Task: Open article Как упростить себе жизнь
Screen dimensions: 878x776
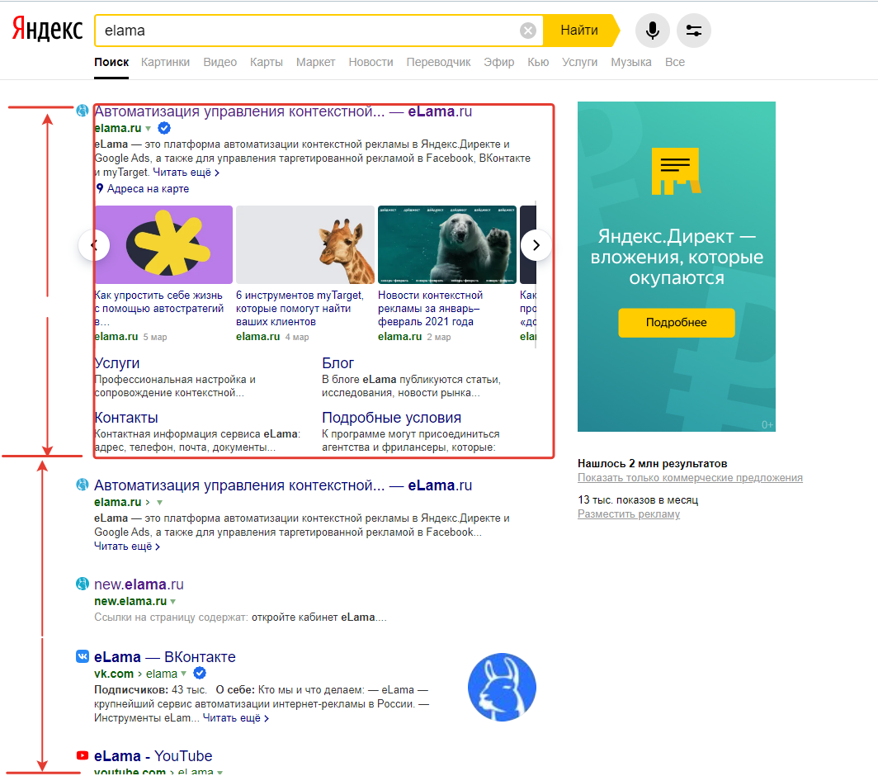Action: (159, 309)
